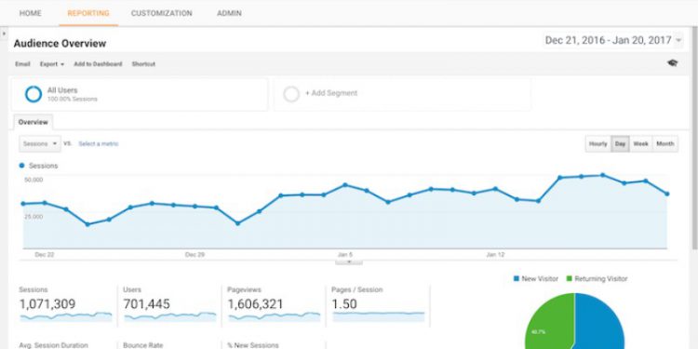Screen dimensions: 698x349
Task: Switch to the Overview tab
Action: [34, 122]
